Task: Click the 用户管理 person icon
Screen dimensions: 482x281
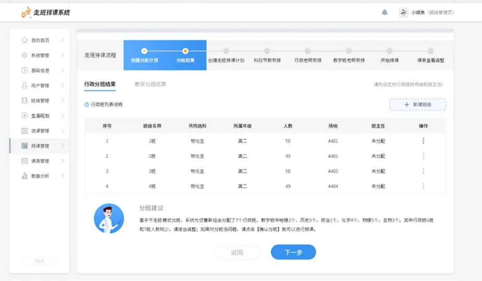Action: coord(24,85)
